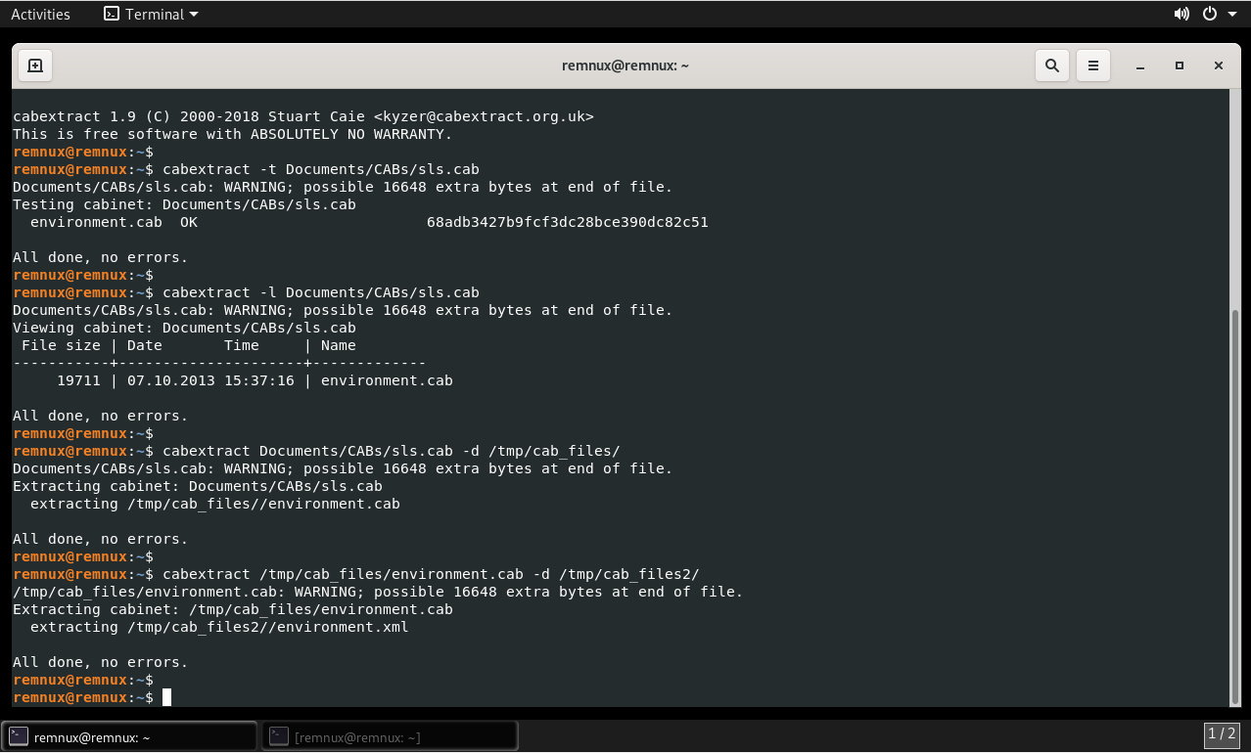The image size is (1251, 753).
Task: Maximize the terminal window
Action: (1180, 66)
